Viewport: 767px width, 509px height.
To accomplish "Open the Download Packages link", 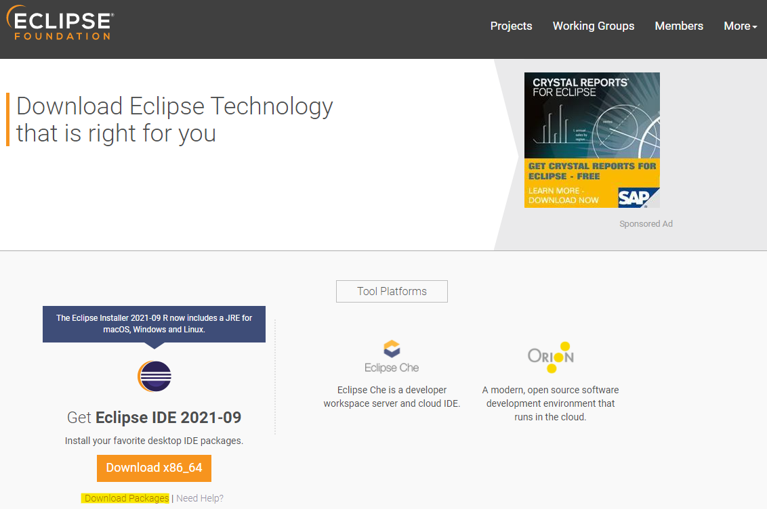I will click(126, 498).
